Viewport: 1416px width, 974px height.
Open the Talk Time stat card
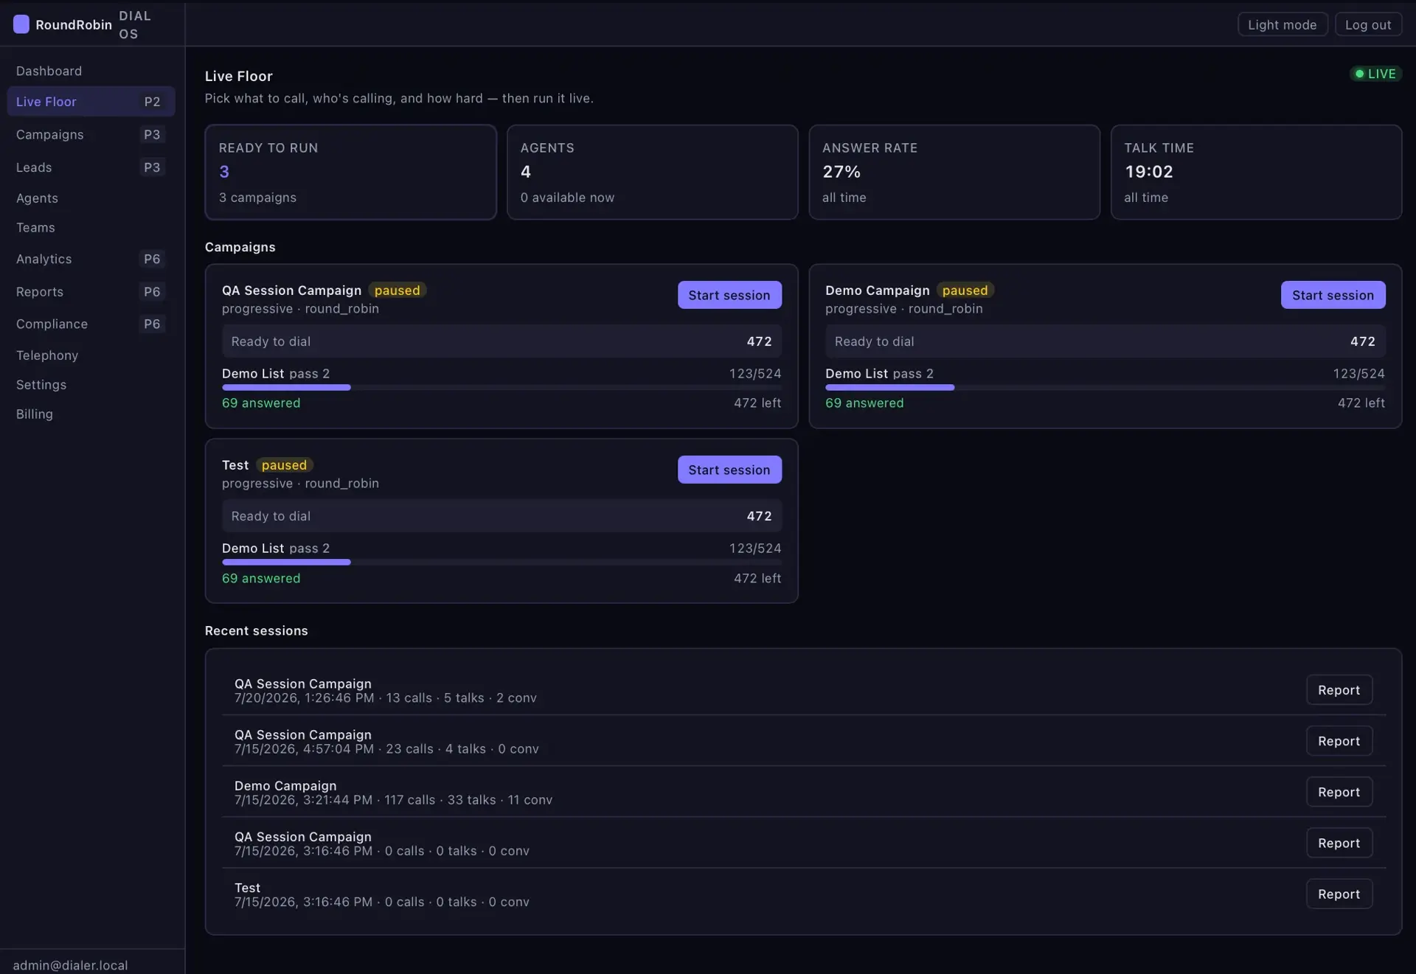click(1256, 172)
